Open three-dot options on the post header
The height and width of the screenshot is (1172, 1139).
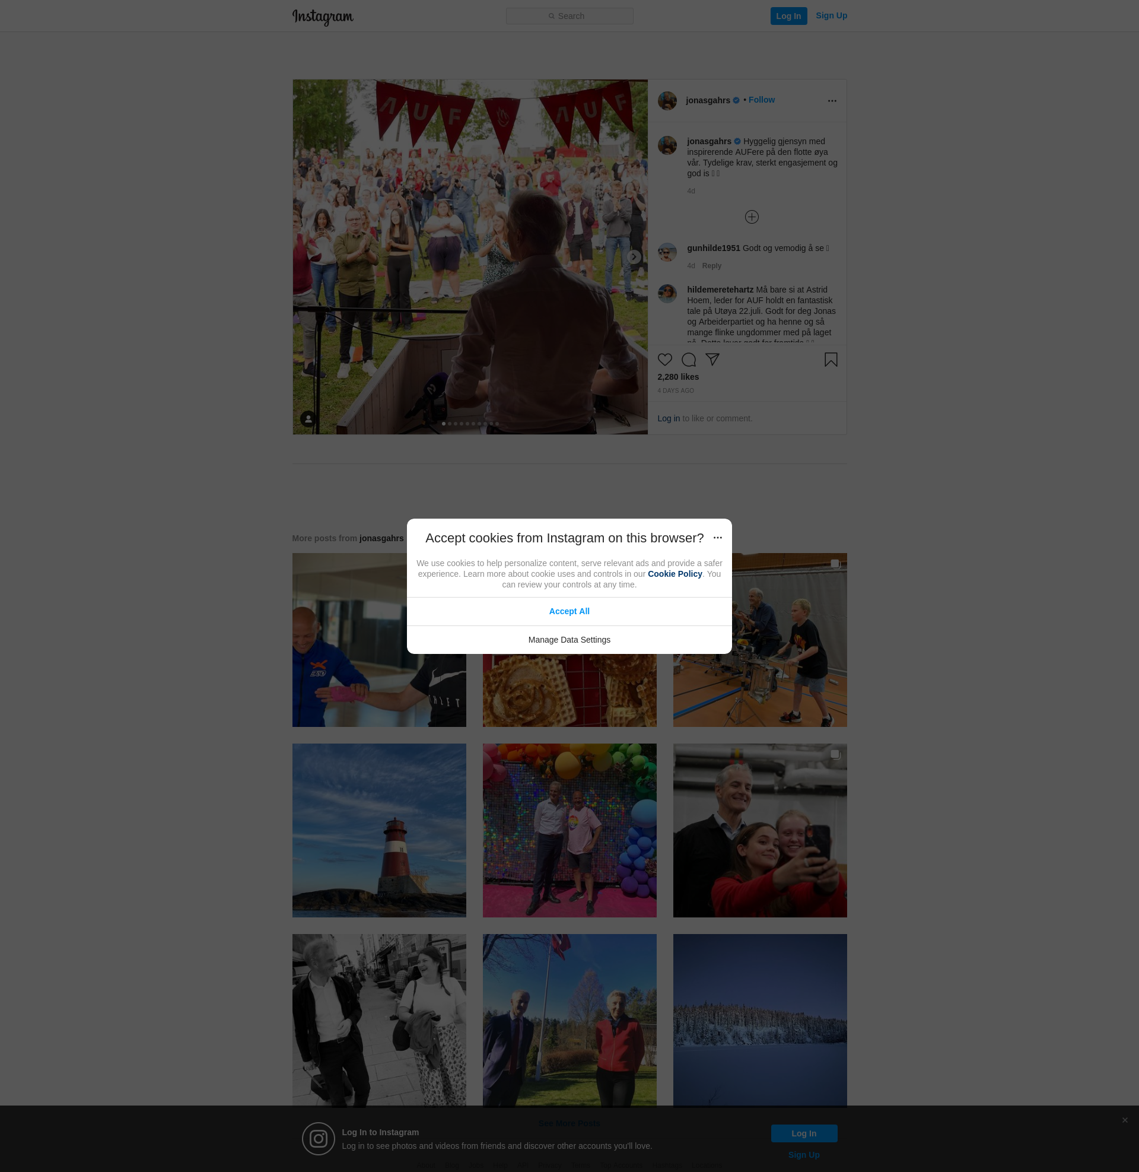(832, 101)
